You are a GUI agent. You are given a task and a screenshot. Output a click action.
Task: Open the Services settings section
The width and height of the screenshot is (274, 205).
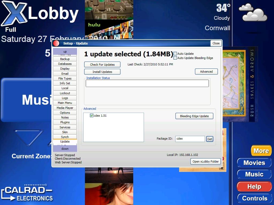tap(65, 127)
